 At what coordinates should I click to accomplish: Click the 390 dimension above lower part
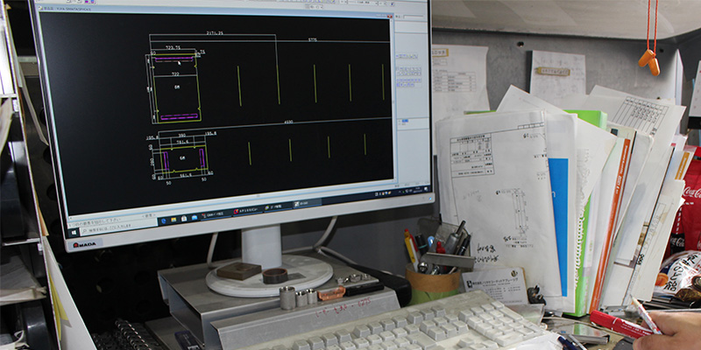tap(182, 136)
